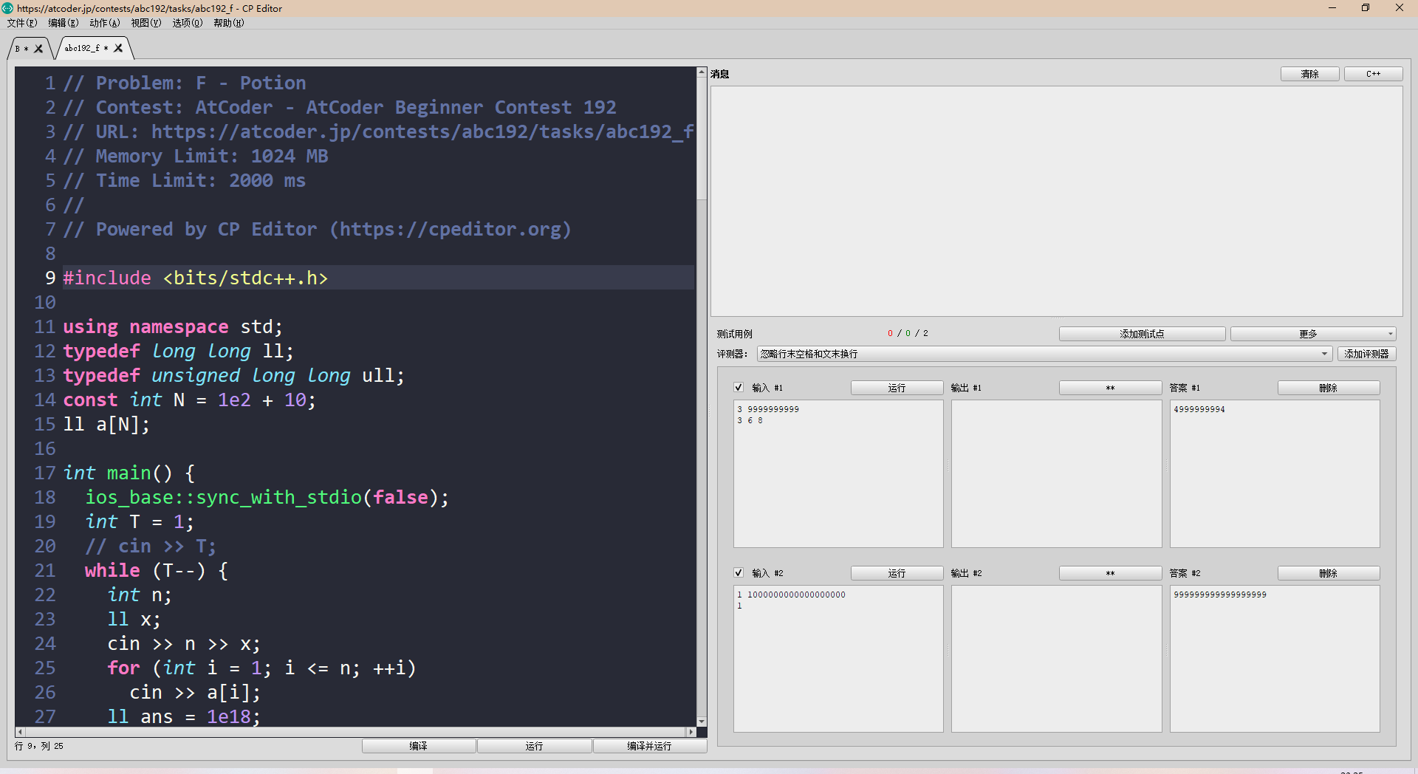Click the output #1 text area
Viewport: 1418px width, 774px height.
coord(1056,473)
